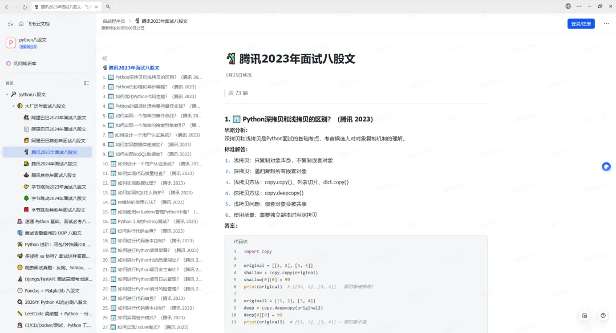Jump to outline item 1 Python深拷贝和浅拷贝

tap(152, 78)
